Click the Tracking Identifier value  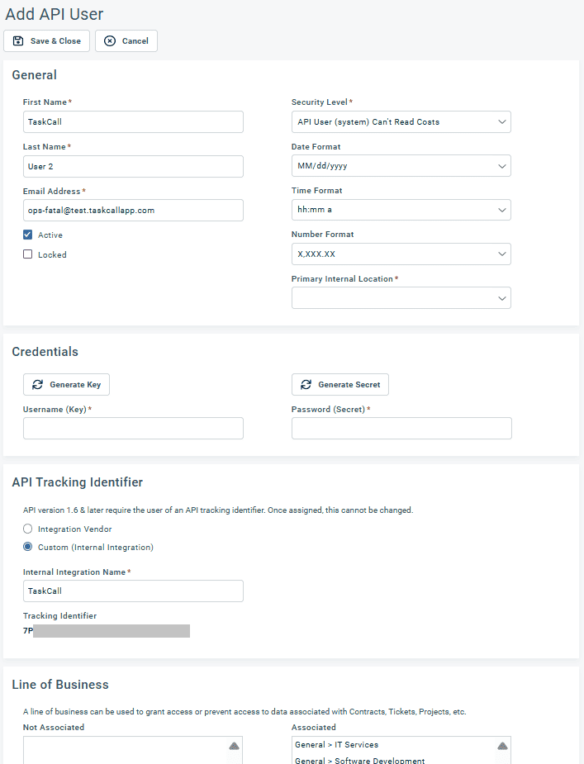point(107,631)
